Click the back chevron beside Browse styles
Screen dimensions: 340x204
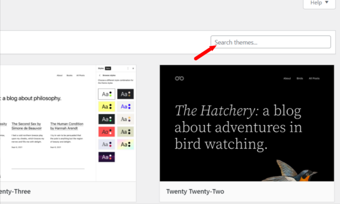point(99,75)
